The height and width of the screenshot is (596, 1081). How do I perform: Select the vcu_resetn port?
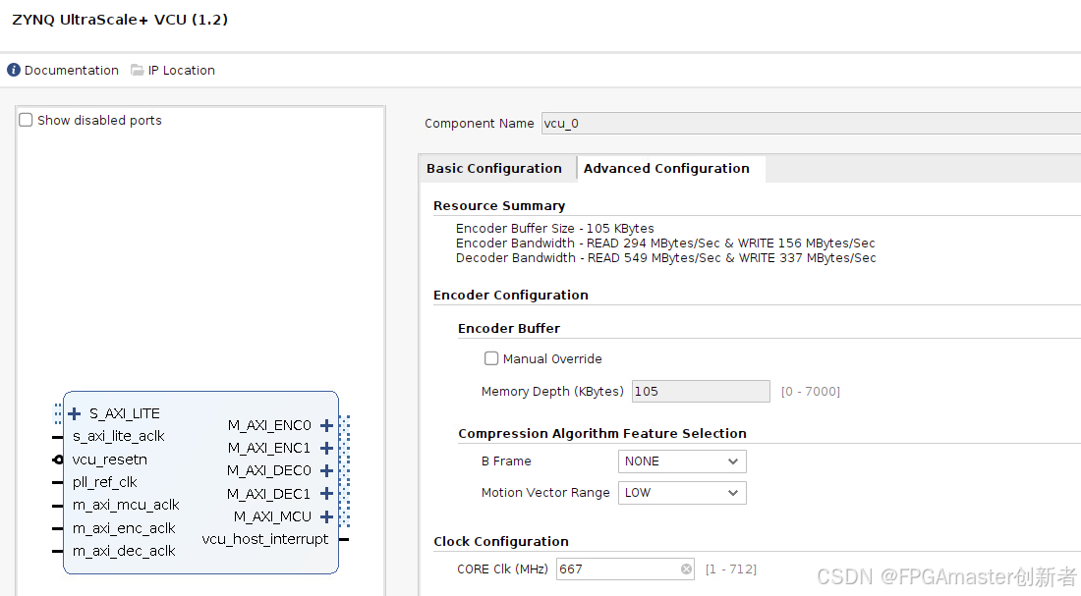[x=110, y=460]
